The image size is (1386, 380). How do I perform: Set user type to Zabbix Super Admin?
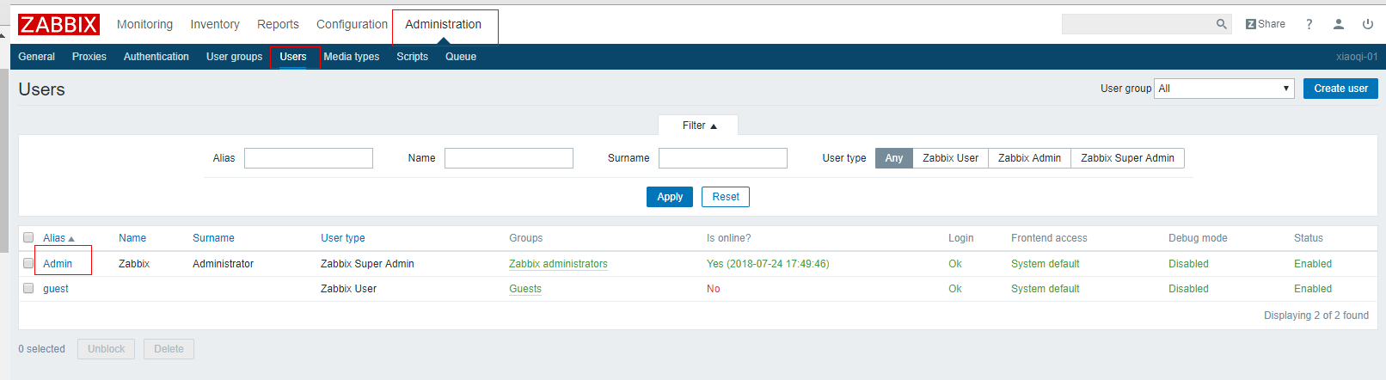pos(1127,158)
